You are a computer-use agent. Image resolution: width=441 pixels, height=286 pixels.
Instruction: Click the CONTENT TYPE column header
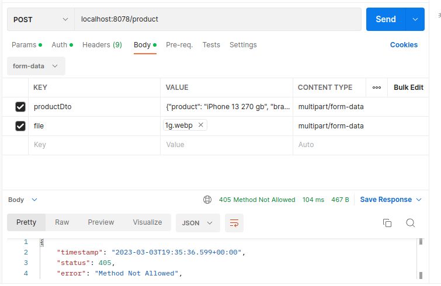[x=325, y=88]
